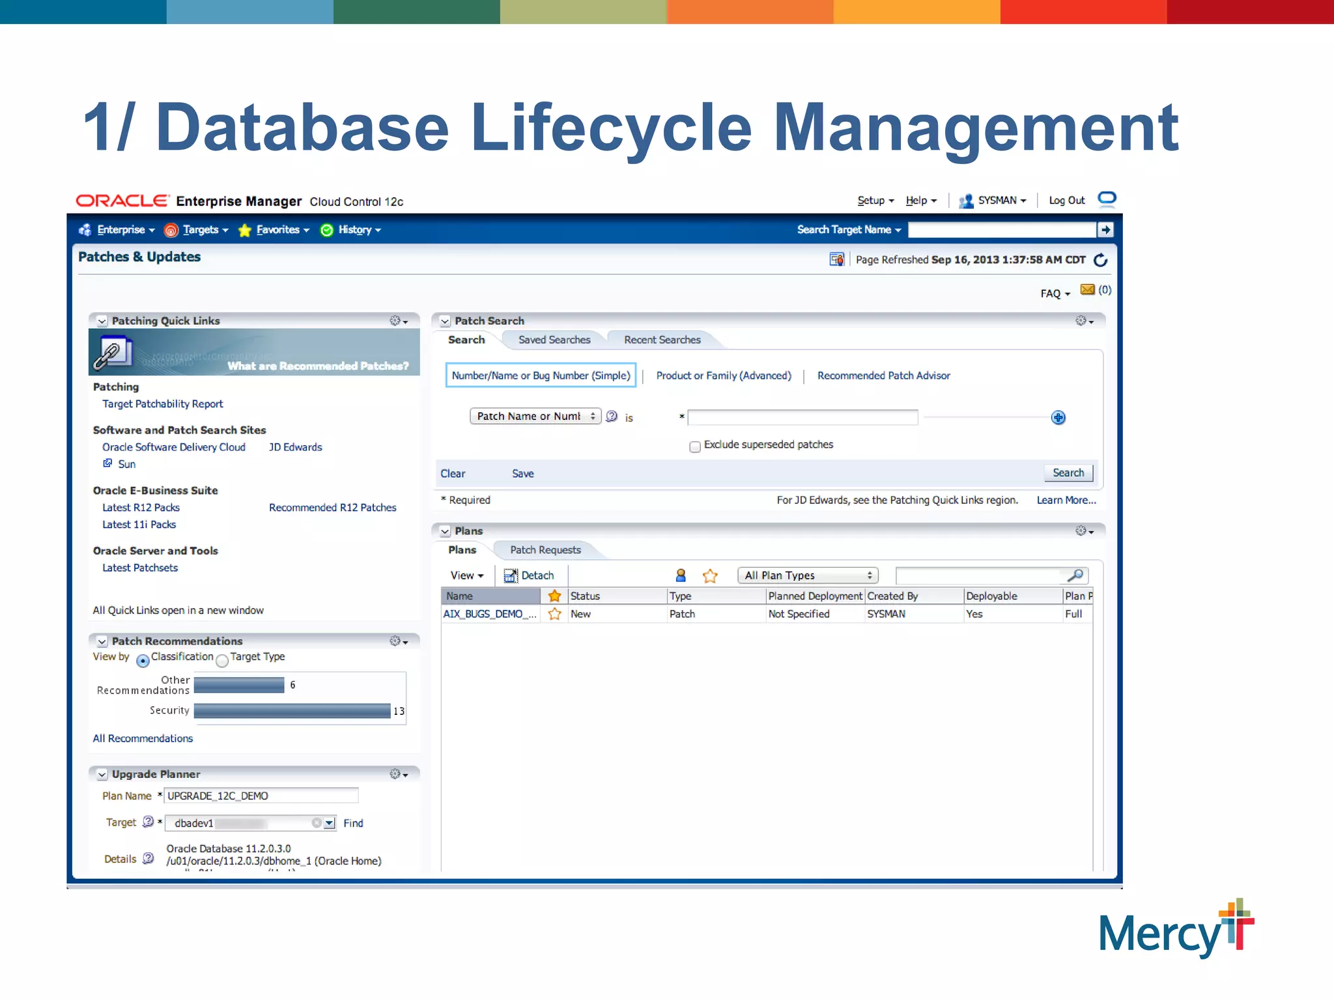The width and height of the screenshot is (1334, 1000).
Task: Open the page customization icon beside Page Refreshed
Action: [836, 260]
